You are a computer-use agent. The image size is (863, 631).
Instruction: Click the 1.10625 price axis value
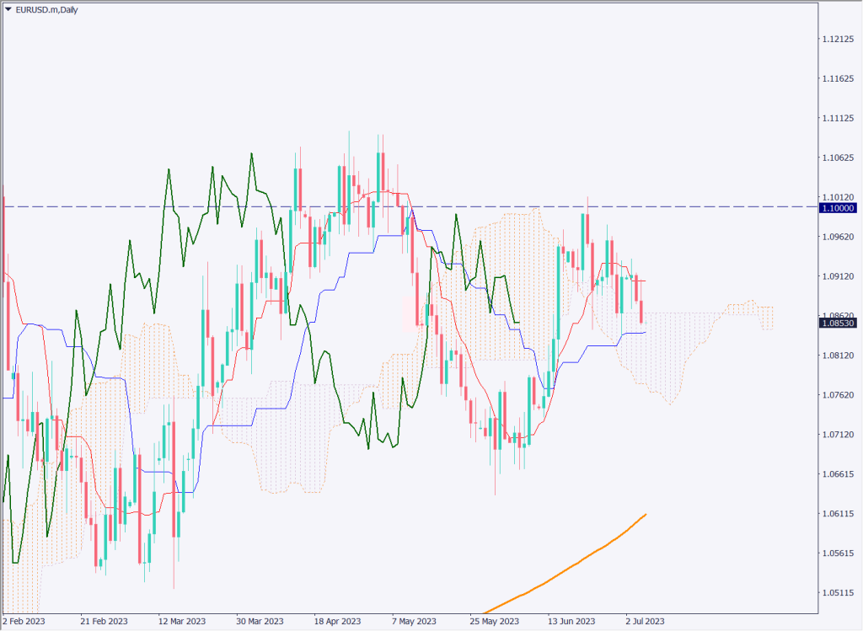(x=839, y=158)
